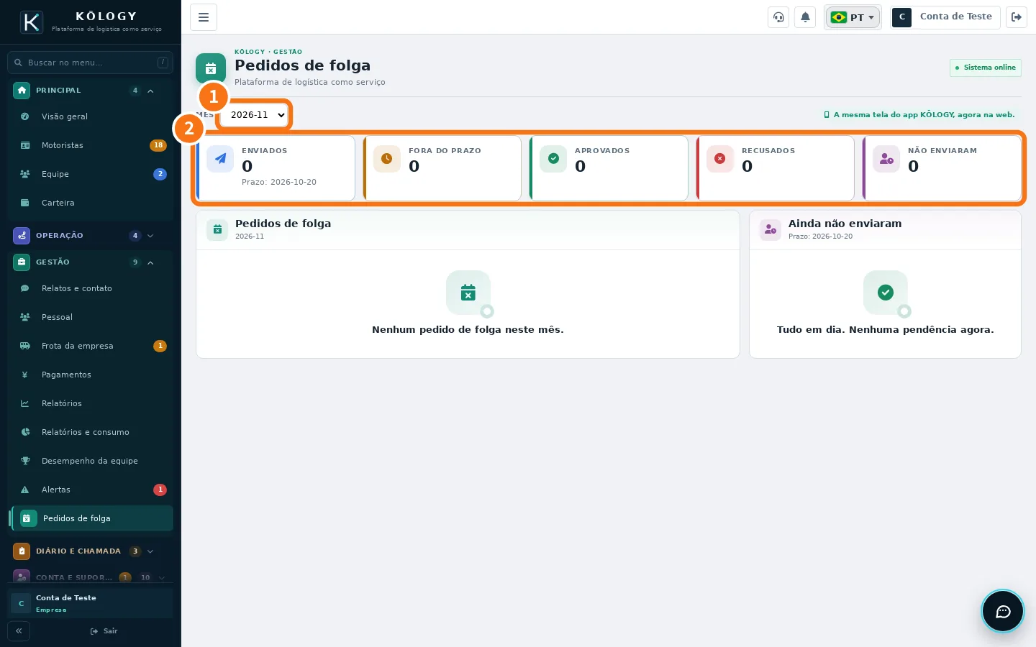Expand CONTA E SUPORTE section

tap(91, 577)
